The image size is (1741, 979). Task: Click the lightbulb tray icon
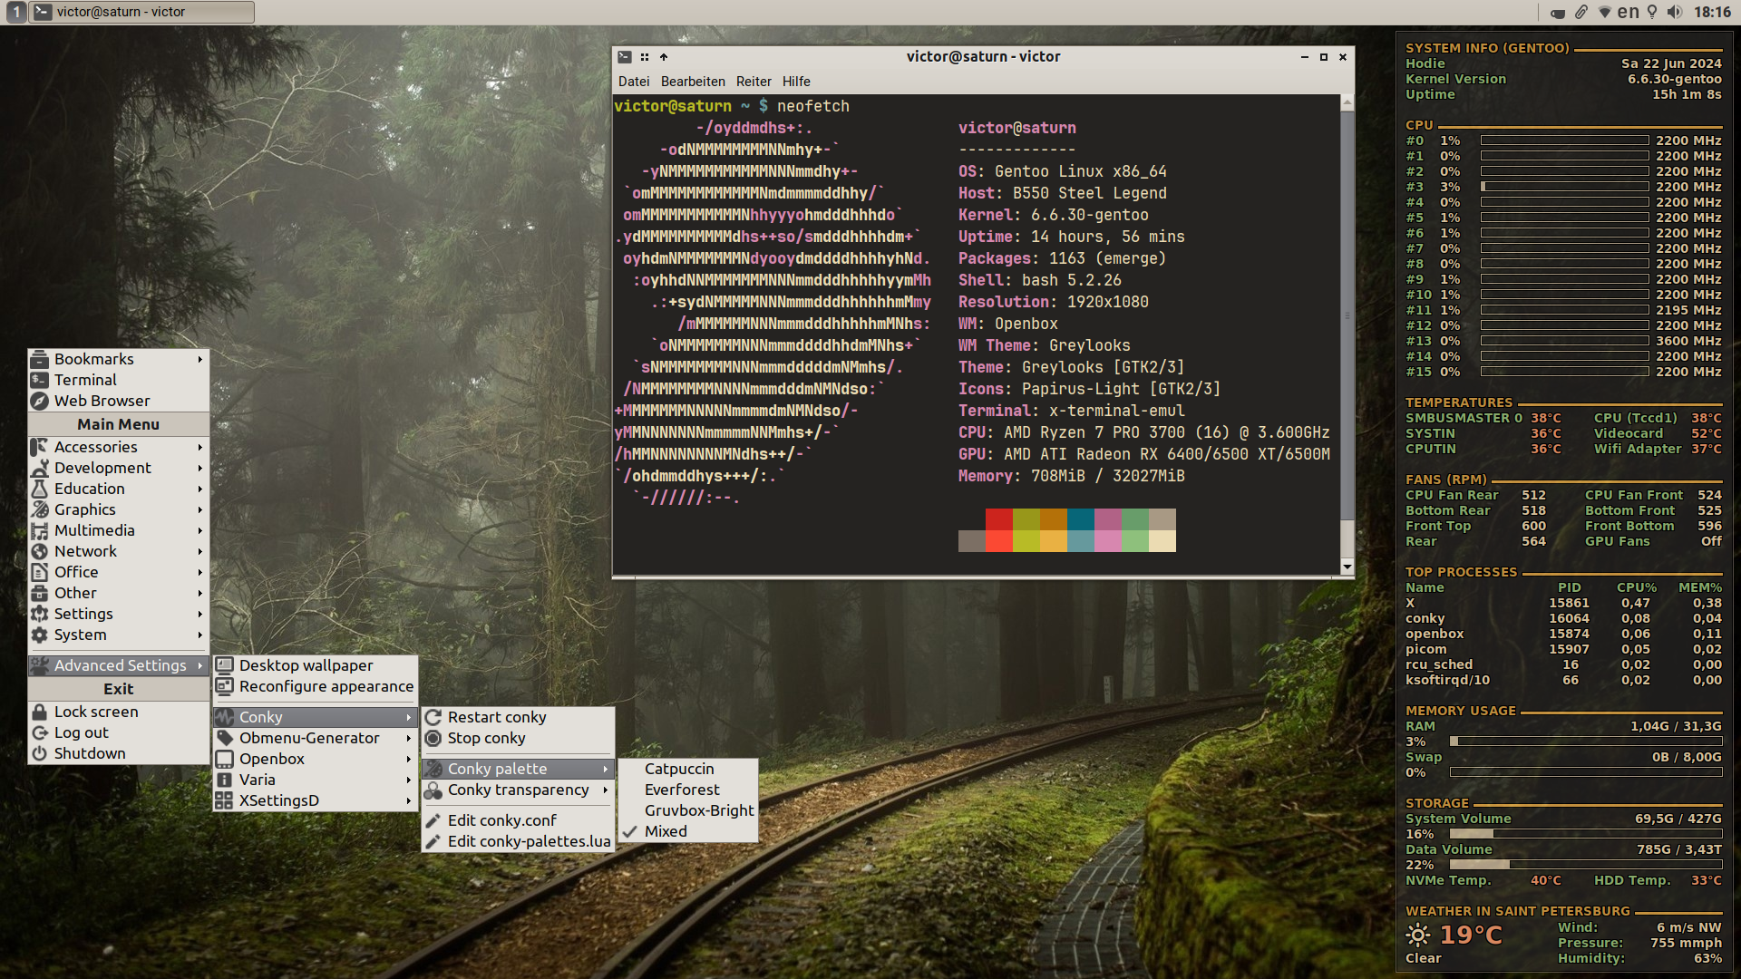tap(1652, 12)
